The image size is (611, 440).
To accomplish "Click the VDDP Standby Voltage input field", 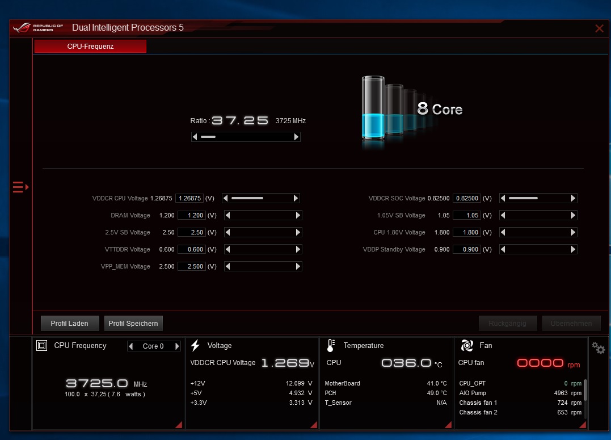I will 467,249.
